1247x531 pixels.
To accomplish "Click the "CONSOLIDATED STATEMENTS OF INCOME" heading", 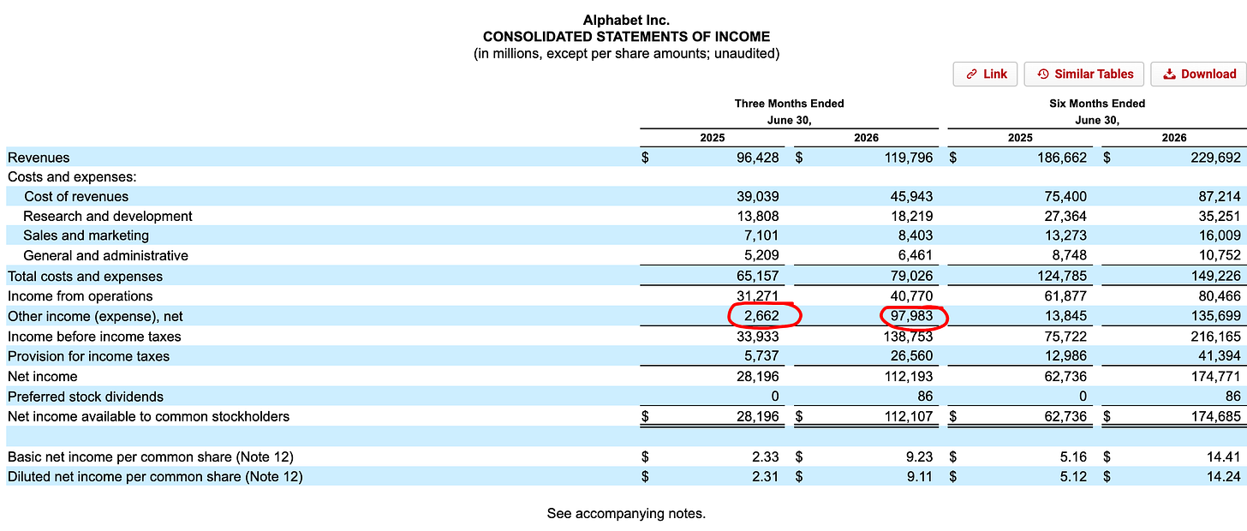I will 626,37.
